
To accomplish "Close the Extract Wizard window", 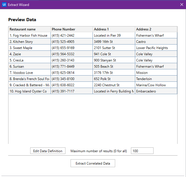I will 181,5.
